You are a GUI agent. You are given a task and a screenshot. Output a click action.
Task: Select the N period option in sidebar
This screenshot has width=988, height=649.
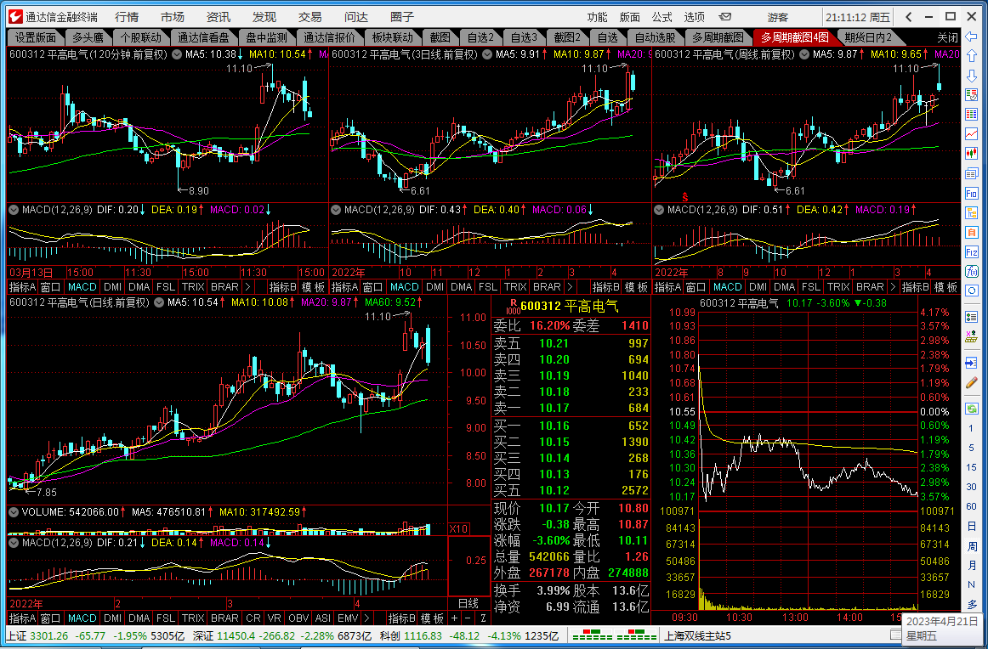click(x=971, y=584)
